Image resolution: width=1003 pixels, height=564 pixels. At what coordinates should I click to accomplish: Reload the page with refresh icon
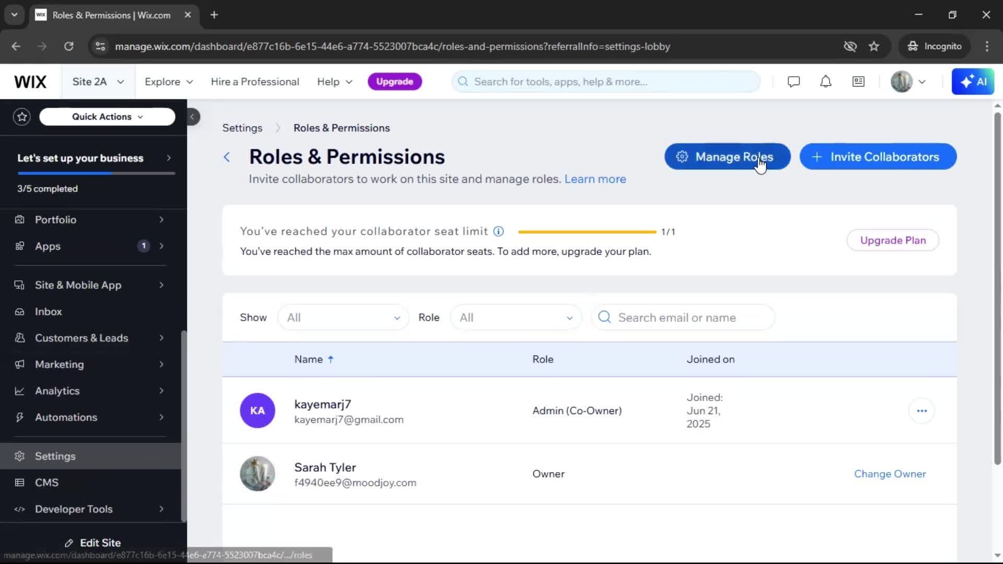[68, 46]
